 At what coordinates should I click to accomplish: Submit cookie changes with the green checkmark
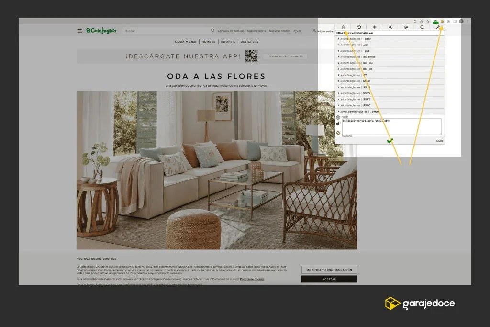click(x=390, y=141)
